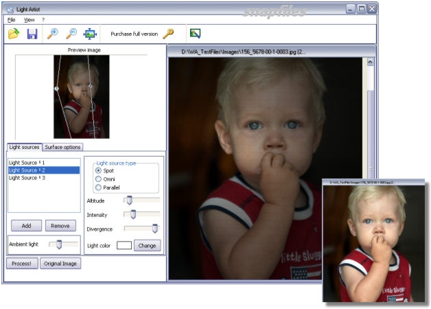This screenshot has width=431, height=309.
Task: Click the open image folder icon
Action: point(14,34)
